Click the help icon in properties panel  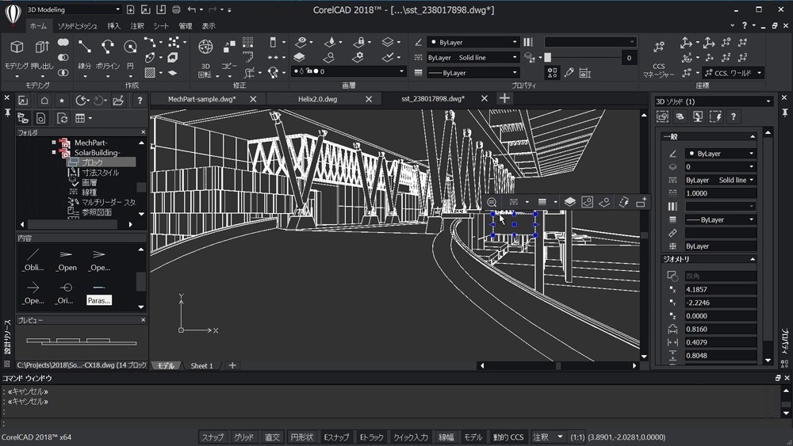click(x=734, y=116)
